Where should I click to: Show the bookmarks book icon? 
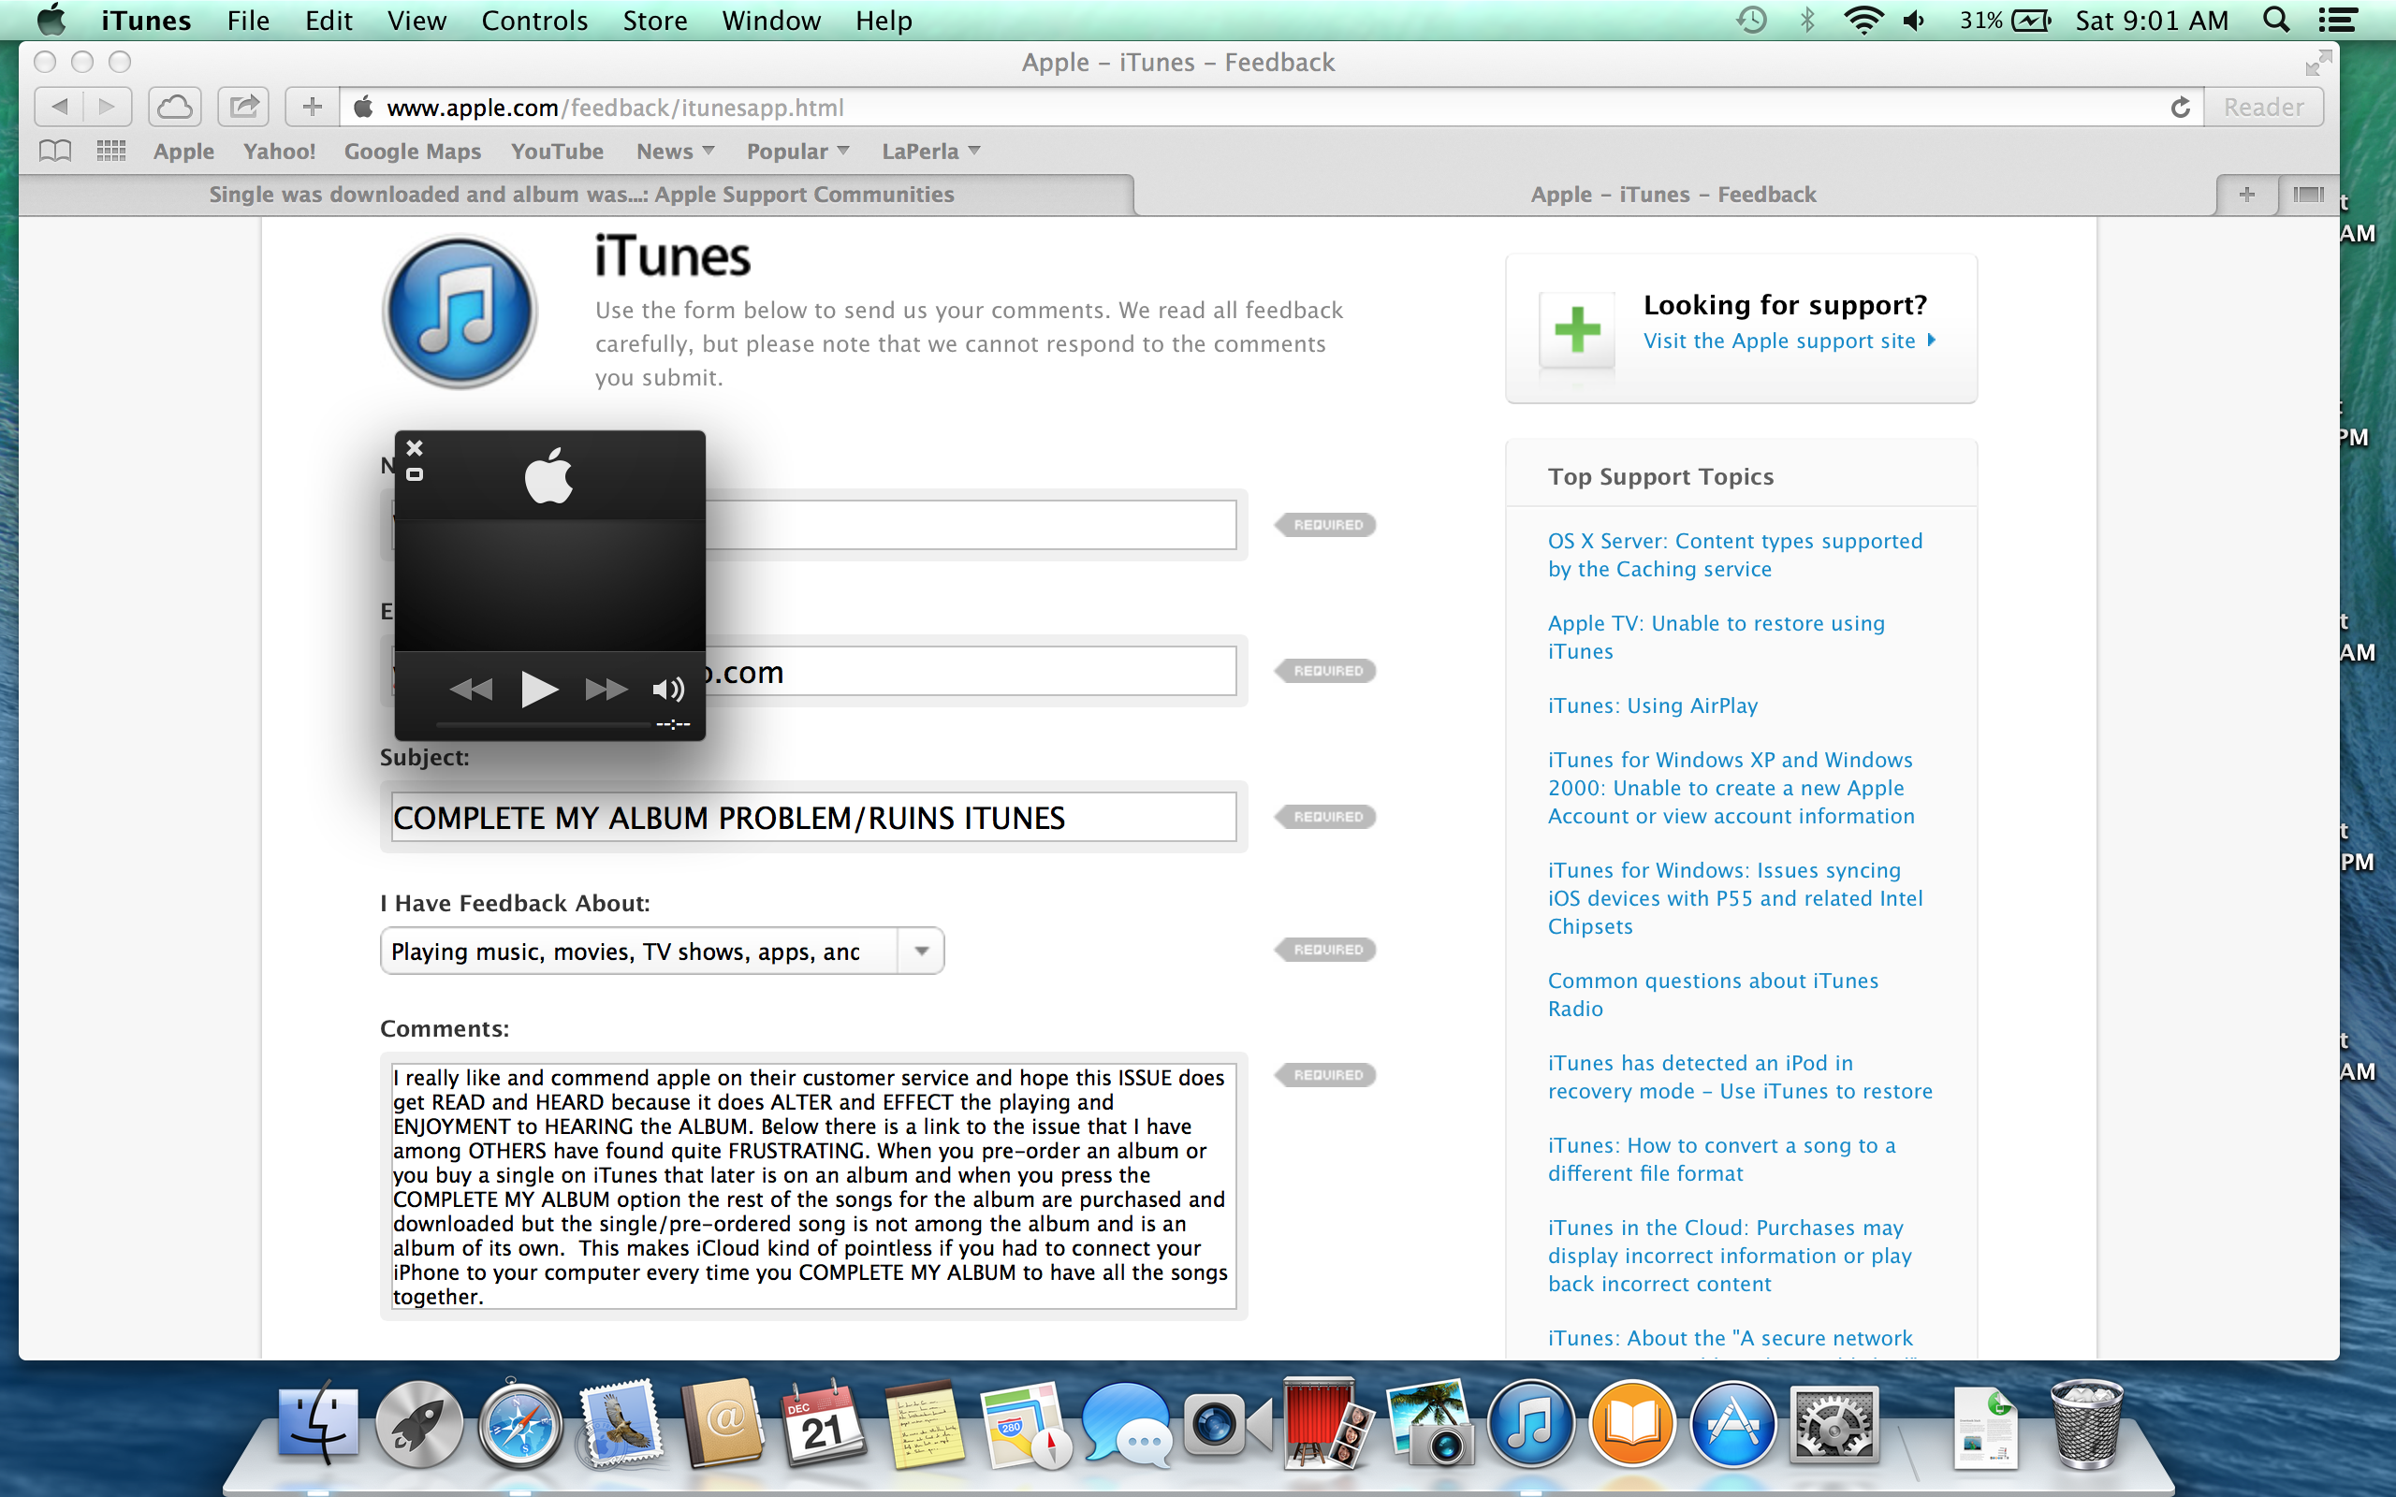click(55, 151)
